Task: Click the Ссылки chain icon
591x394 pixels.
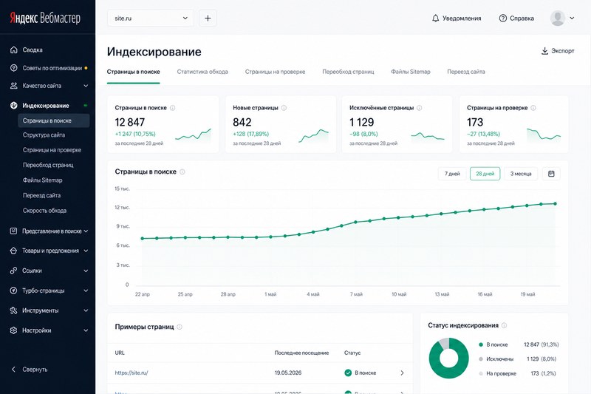Action: [13, 271]
